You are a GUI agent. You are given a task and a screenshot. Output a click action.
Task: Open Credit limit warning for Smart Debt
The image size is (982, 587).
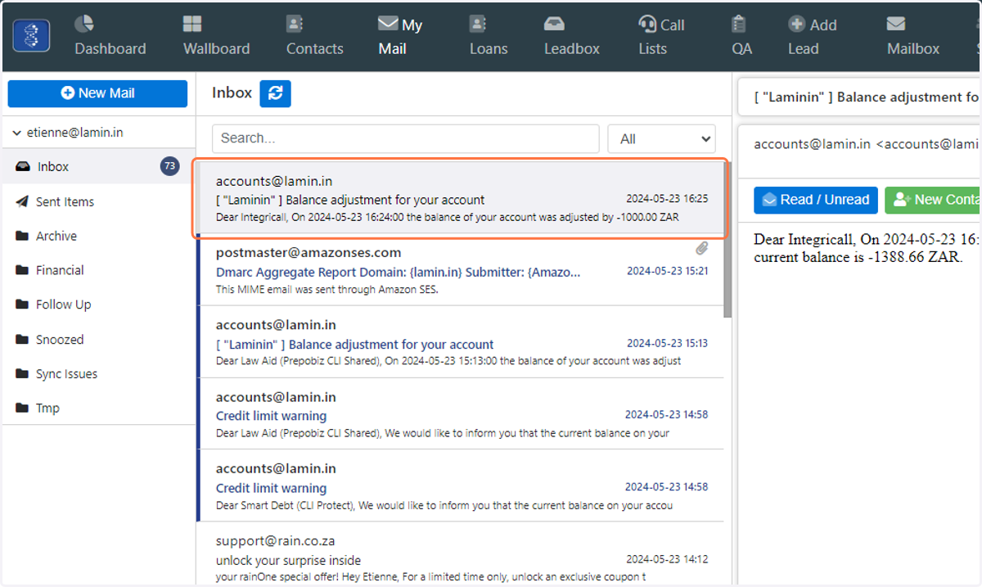459,486
